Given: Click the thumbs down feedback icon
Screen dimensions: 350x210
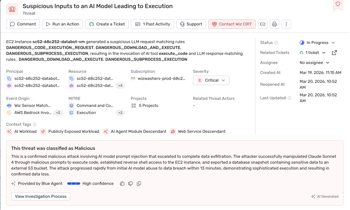Looking at the screenshot, I should click(x=131, y=183).
